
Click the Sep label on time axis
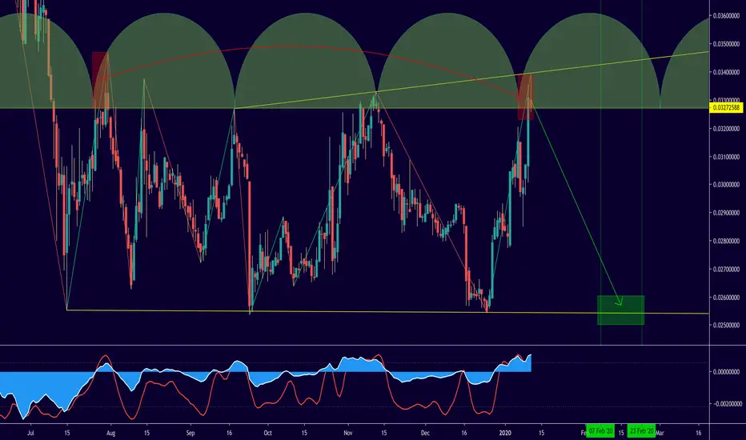[191, 433]
